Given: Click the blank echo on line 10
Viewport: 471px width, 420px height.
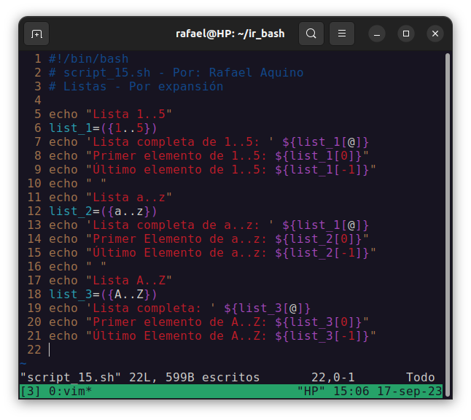Looking at the screenshot, I should pos(77,183).
